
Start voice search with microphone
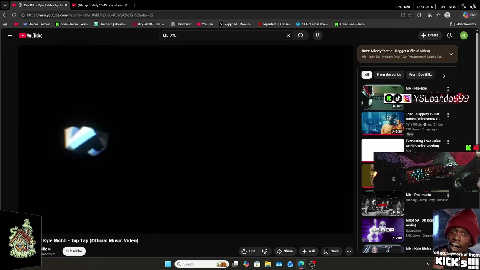click(x=318, y=36)
